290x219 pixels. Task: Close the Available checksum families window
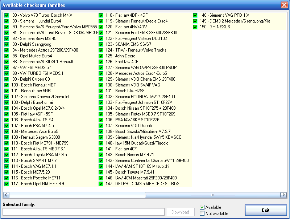[284, 5]
